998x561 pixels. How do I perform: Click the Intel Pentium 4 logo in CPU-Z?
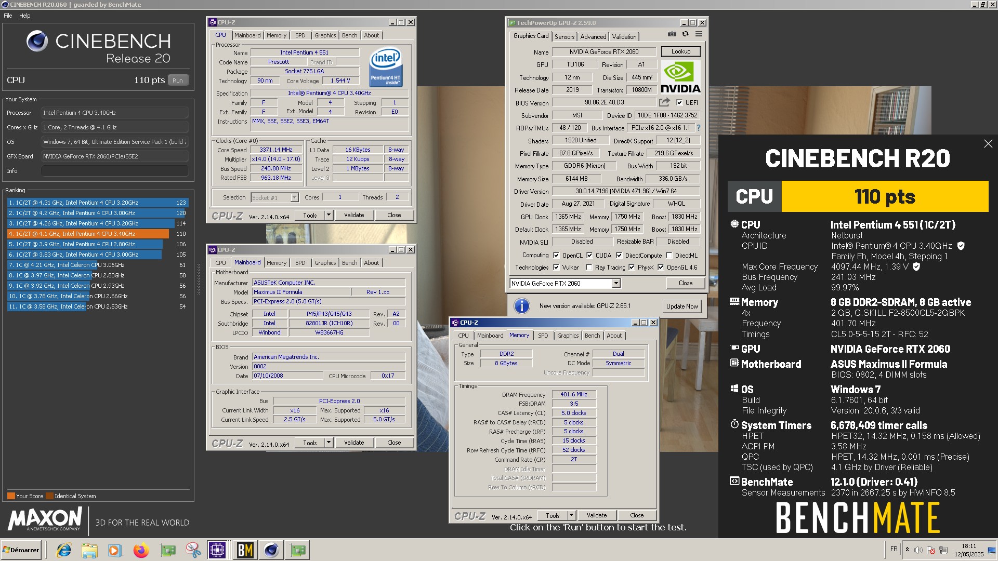click(385, 68)
